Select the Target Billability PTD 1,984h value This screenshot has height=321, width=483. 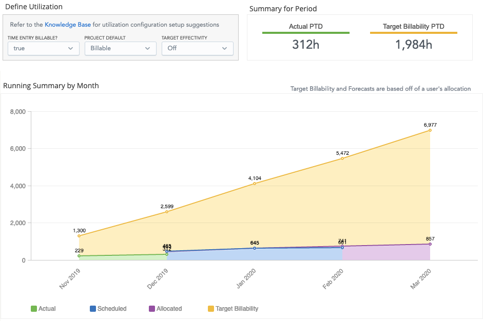point(413,45)
